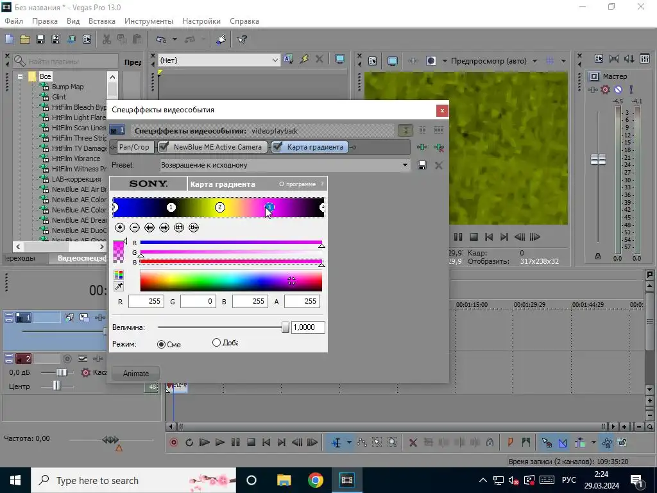Toggle mute on Master bus
Viewport: 657px width, 493px height.
[619, 89]
